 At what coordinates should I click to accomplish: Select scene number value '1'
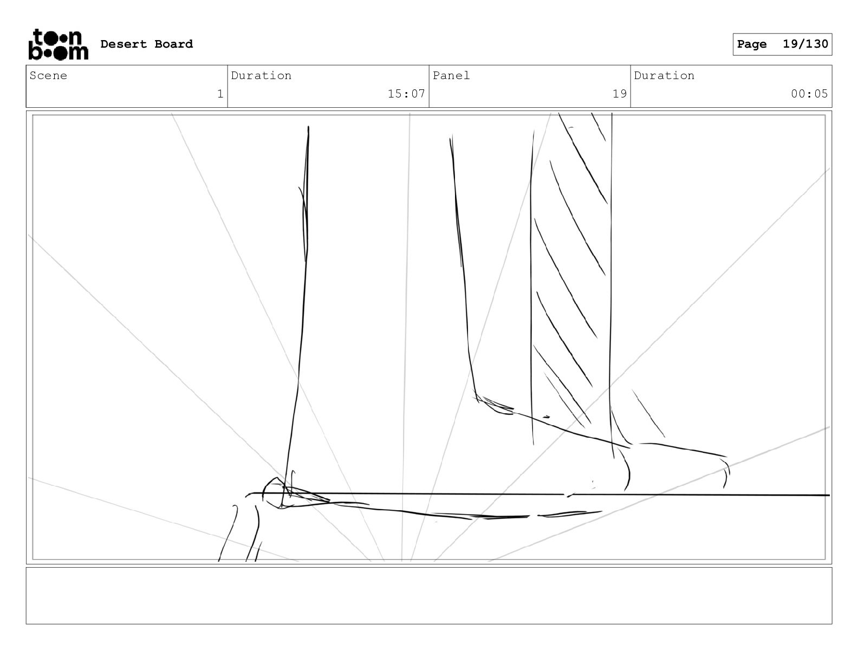coord(220,94)
